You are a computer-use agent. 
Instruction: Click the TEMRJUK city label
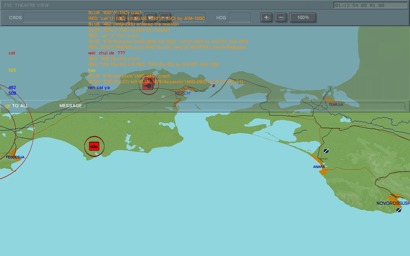pyautogui.click(x=336, y=105)
